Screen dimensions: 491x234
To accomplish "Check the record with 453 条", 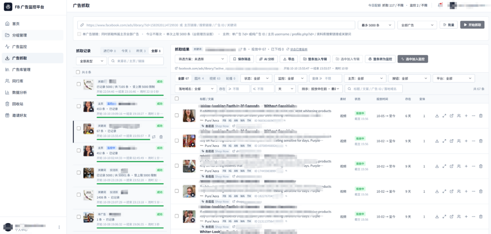I will [x=79, y=106].
